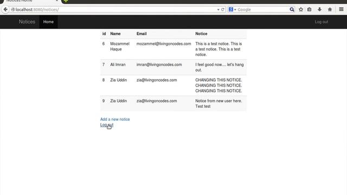
Task: Open the hamburger browser menu
Action: [341, 9]
